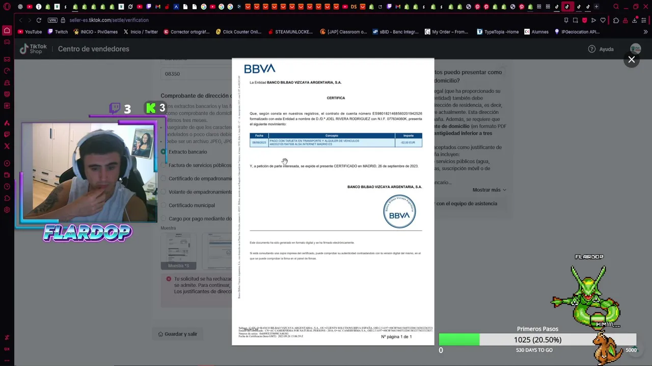Open the VPN badge in address bar

[x=52, y=20]
